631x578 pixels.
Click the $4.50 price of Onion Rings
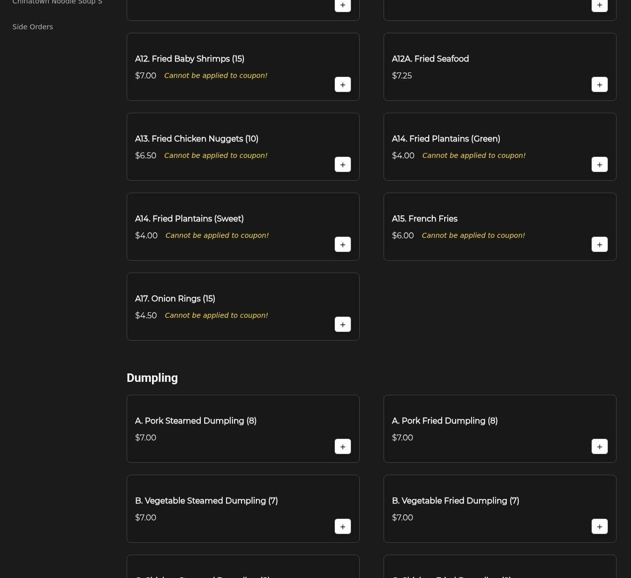point(146,315)
